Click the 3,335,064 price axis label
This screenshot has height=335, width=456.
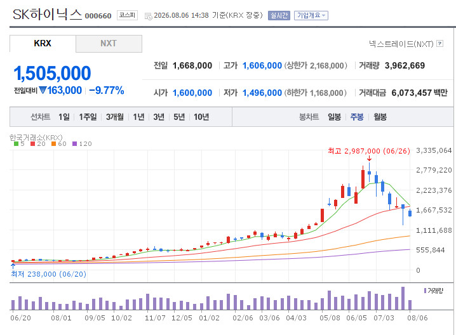434,150
